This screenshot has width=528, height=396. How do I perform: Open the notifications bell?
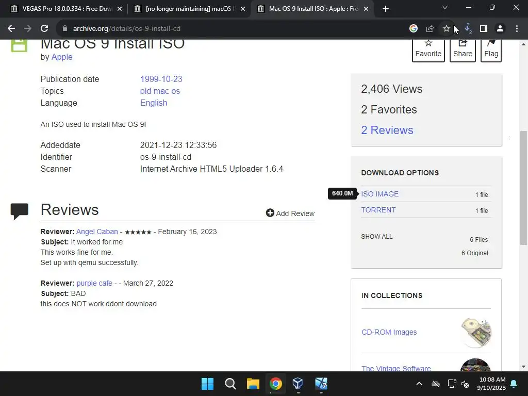point(514,384)
